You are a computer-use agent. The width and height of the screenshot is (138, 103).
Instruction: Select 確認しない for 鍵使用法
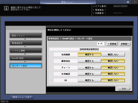(x=113, y=61)
